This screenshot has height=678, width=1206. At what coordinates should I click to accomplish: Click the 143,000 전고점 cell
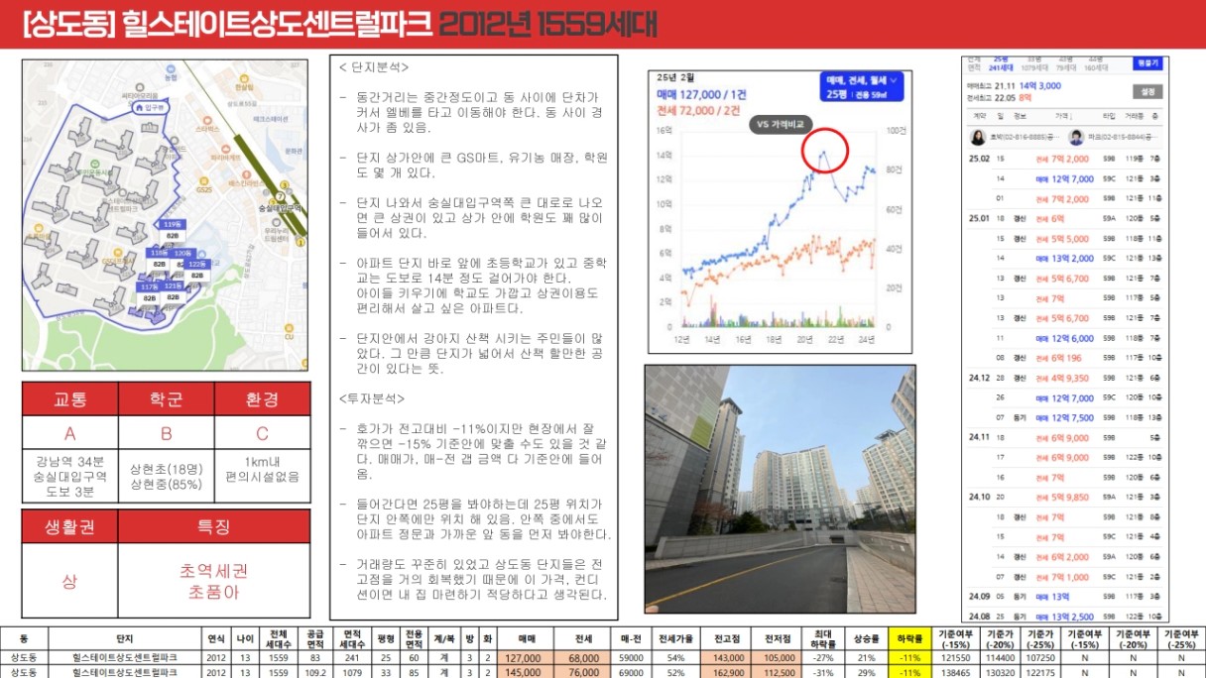(x=724, y=657)
